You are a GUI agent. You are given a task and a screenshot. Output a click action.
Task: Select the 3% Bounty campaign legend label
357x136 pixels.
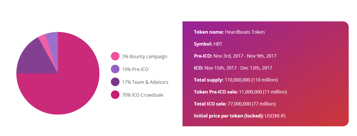pyautogui.click(x=144, y=56)
